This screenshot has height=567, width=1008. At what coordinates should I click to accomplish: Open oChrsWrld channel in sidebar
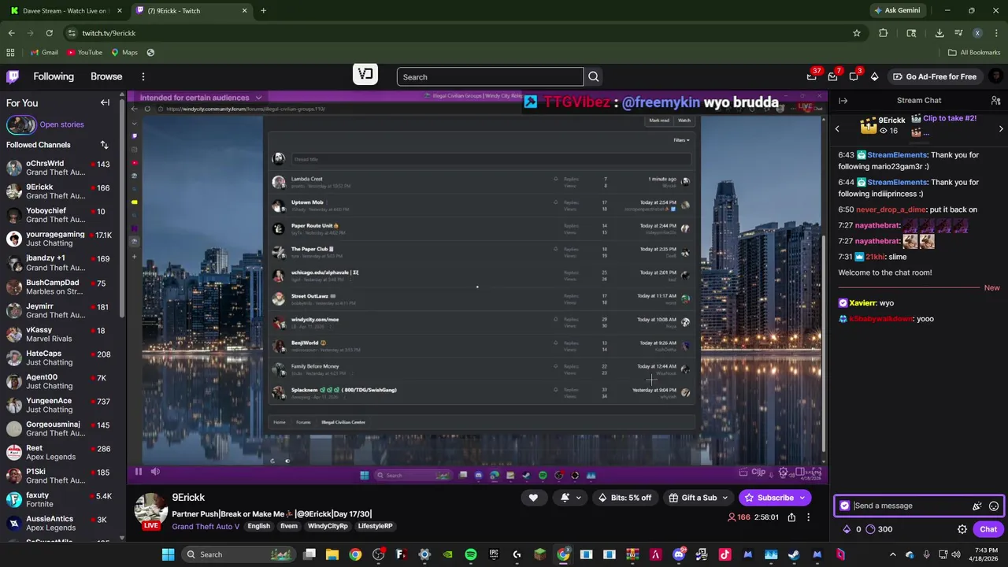(60, 168)
